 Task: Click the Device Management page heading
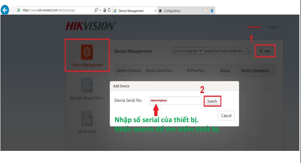point(133,51)
